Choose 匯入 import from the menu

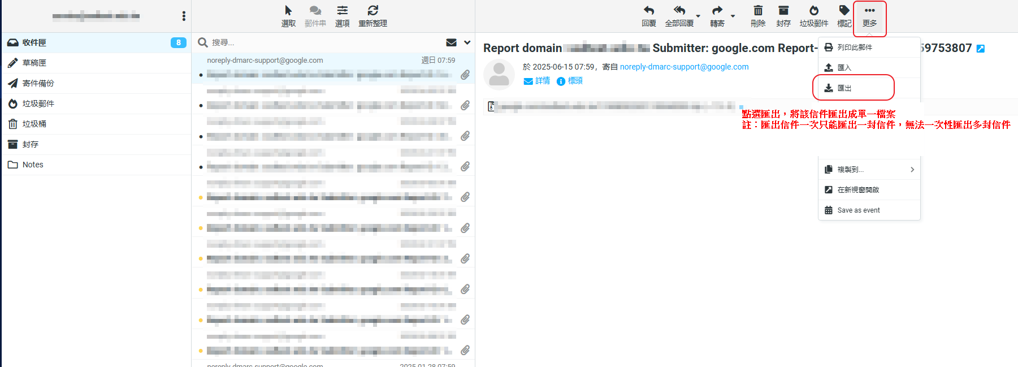tap(869, 68)
